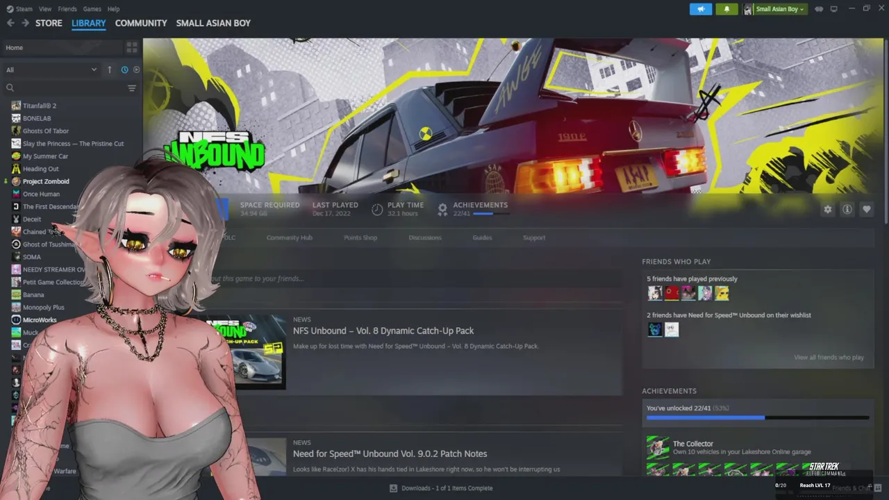
Task: Select Banana in the game list
Action: click(33, 294)
